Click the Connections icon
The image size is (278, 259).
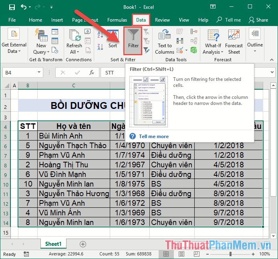(88, 32)
